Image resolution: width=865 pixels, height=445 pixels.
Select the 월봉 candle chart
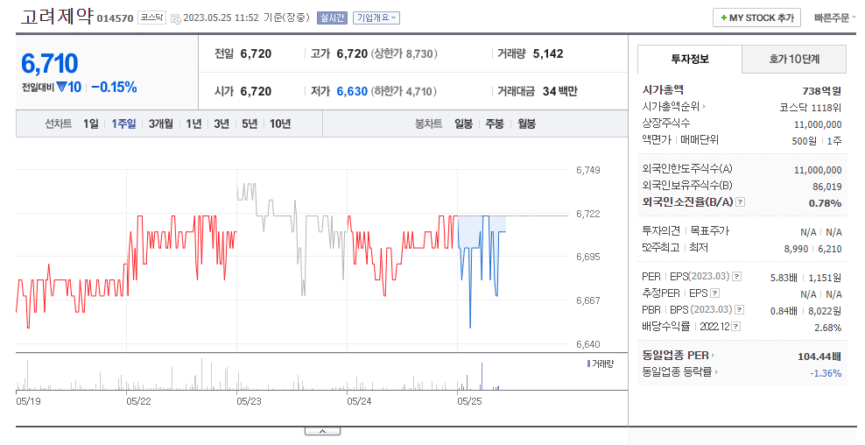coord(526,124)
